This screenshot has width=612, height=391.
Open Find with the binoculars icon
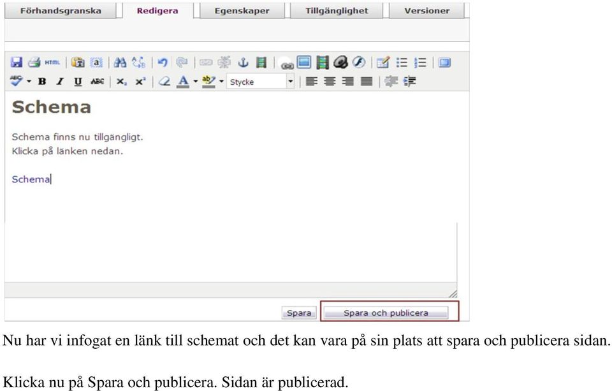coord(120,63)
